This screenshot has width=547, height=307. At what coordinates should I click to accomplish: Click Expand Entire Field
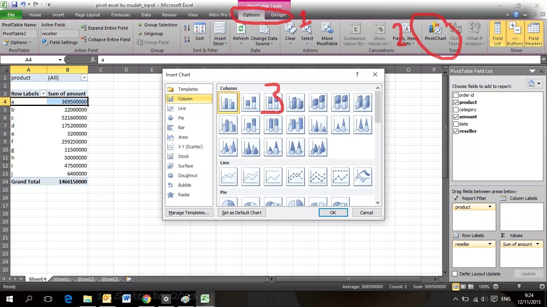(105, 28)
